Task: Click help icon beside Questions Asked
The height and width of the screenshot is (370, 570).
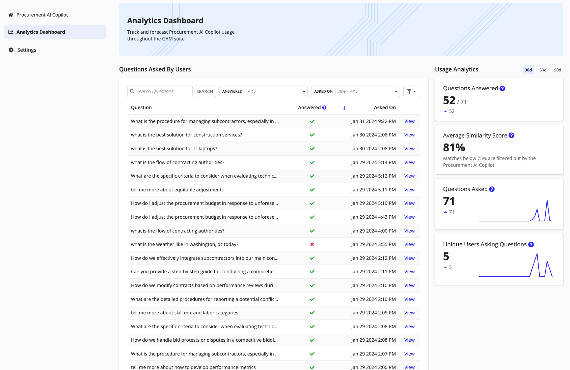Action: (x=492, y=189)
